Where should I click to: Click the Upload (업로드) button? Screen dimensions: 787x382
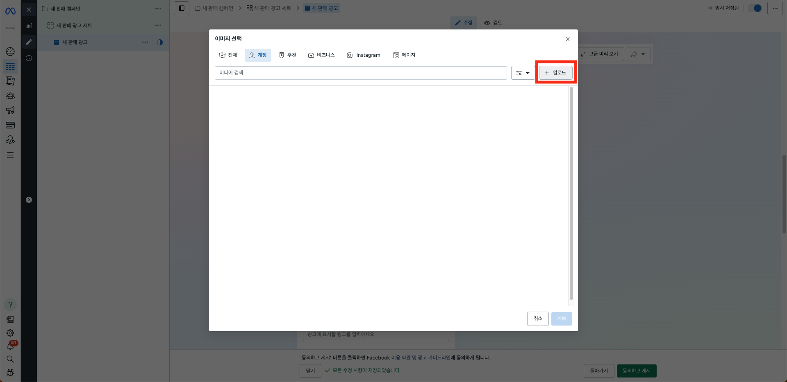555,73
